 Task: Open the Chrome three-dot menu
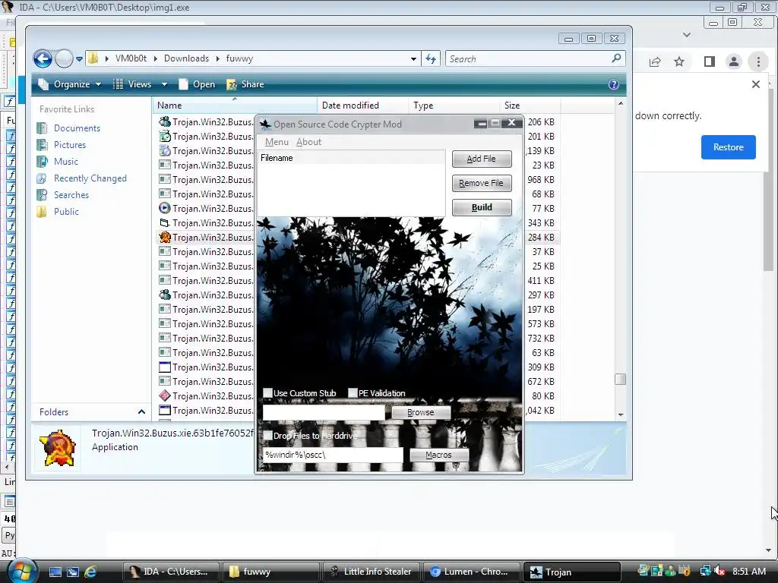pos(758,61)
